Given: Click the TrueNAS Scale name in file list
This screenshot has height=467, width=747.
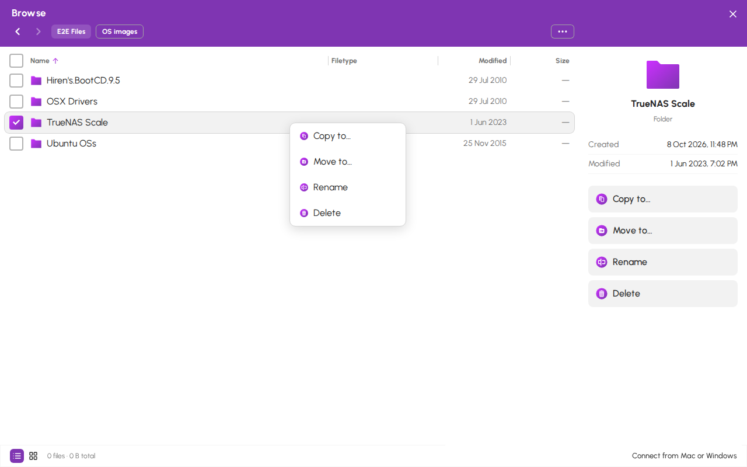Looking at the screenshot, I should tap(78, 123).
